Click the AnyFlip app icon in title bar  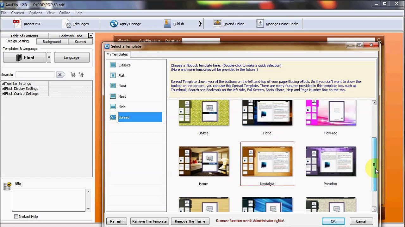pyautogui.click(x=2, y=5)
